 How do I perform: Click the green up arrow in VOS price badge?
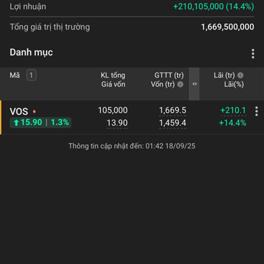pyautogui.click(x=16, y=123)
